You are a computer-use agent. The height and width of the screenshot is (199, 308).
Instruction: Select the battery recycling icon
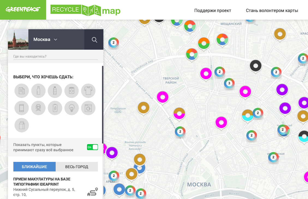pyautogui.click(x=55, y=108)
